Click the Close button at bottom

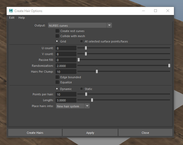tap(145, 132)
